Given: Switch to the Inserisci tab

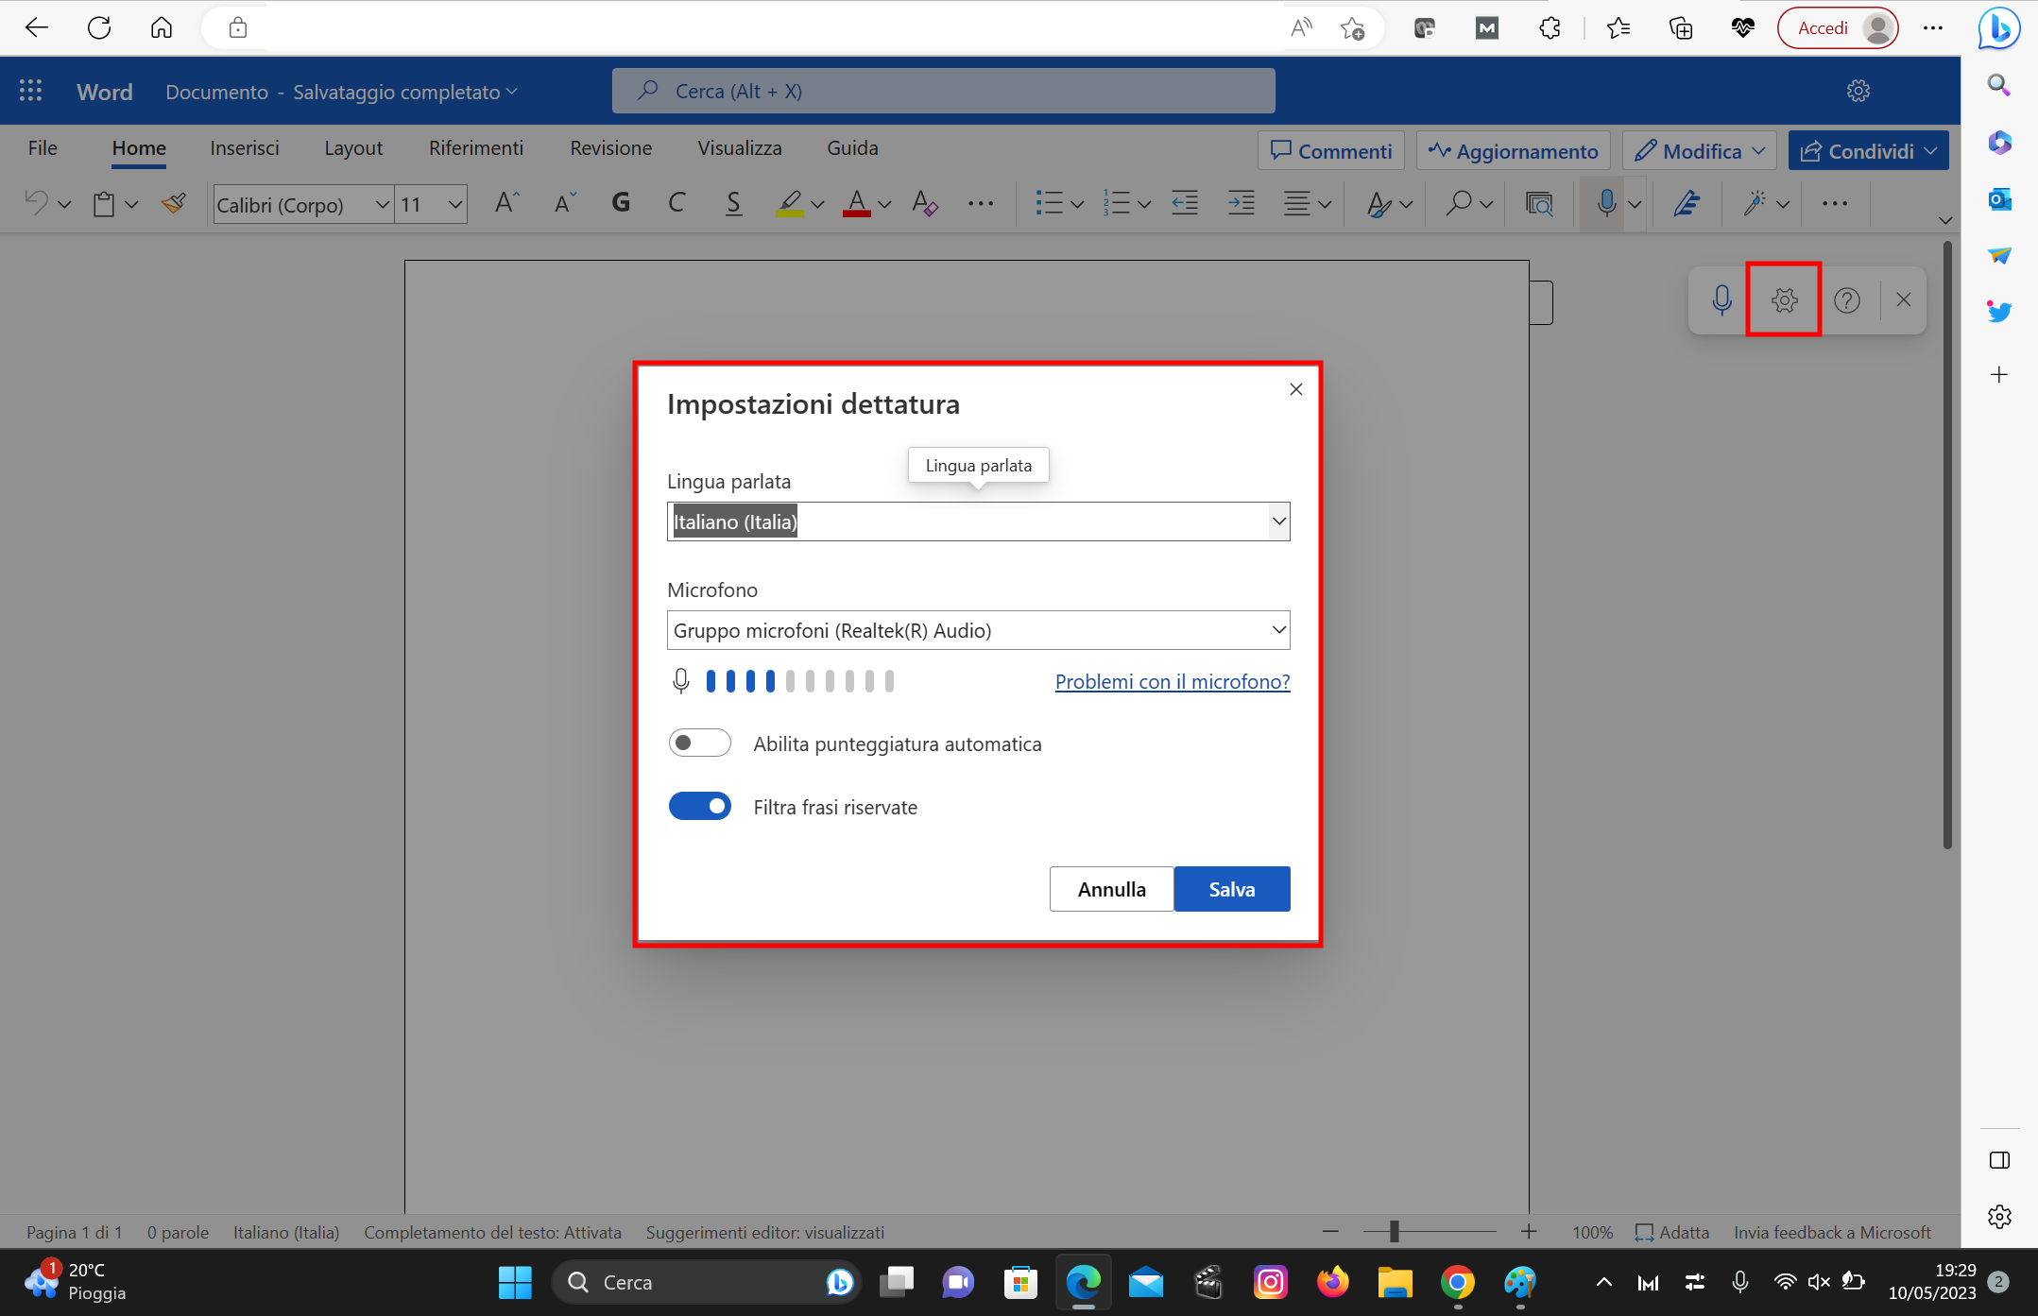Looking at the screenshot, I should [x=245, y=147].
